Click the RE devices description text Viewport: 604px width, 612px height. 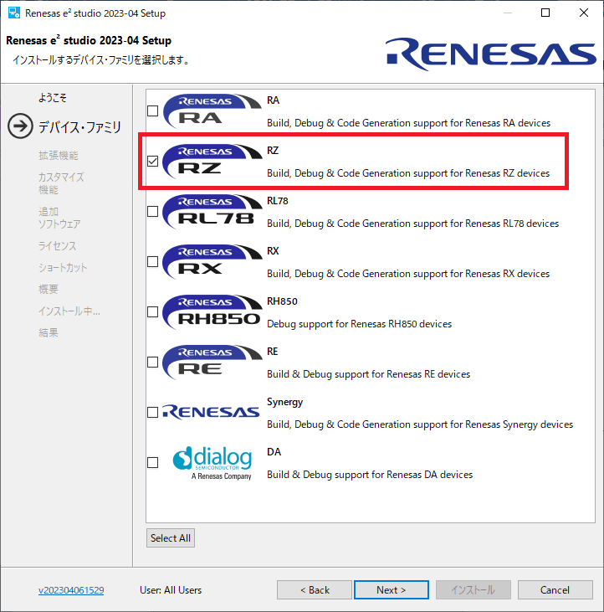point(368,374)
